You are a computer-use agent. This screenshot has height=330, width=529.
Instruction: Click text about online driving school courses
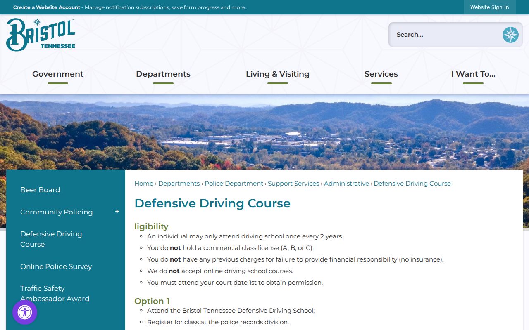220,271
